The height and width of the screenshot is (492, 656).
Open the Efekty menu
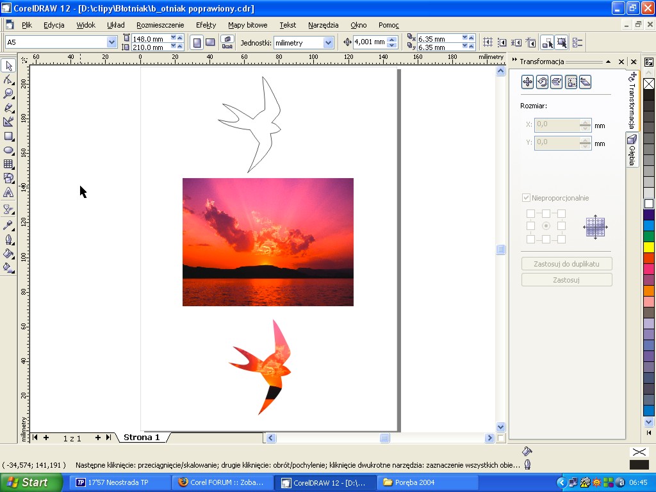coord(206,25)
